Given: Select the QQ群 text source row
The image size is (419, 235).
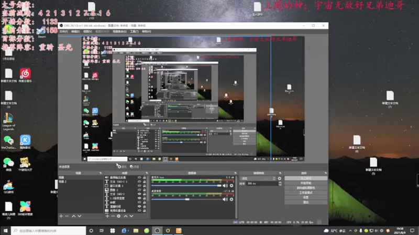Looking at the screenshot, I should click(x=126, y=202).
